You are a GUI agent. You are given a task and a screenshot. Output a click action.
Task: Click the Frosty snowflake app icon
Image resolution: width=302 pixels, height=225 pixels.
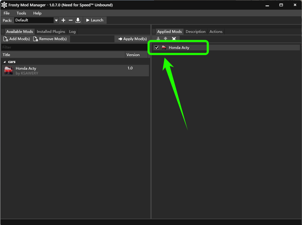pyautogui.click(x=4, y=5)
